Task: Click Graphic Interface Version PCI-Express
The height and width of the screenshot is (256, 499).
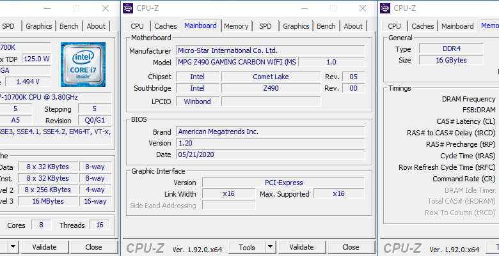Action: point(283,183)
